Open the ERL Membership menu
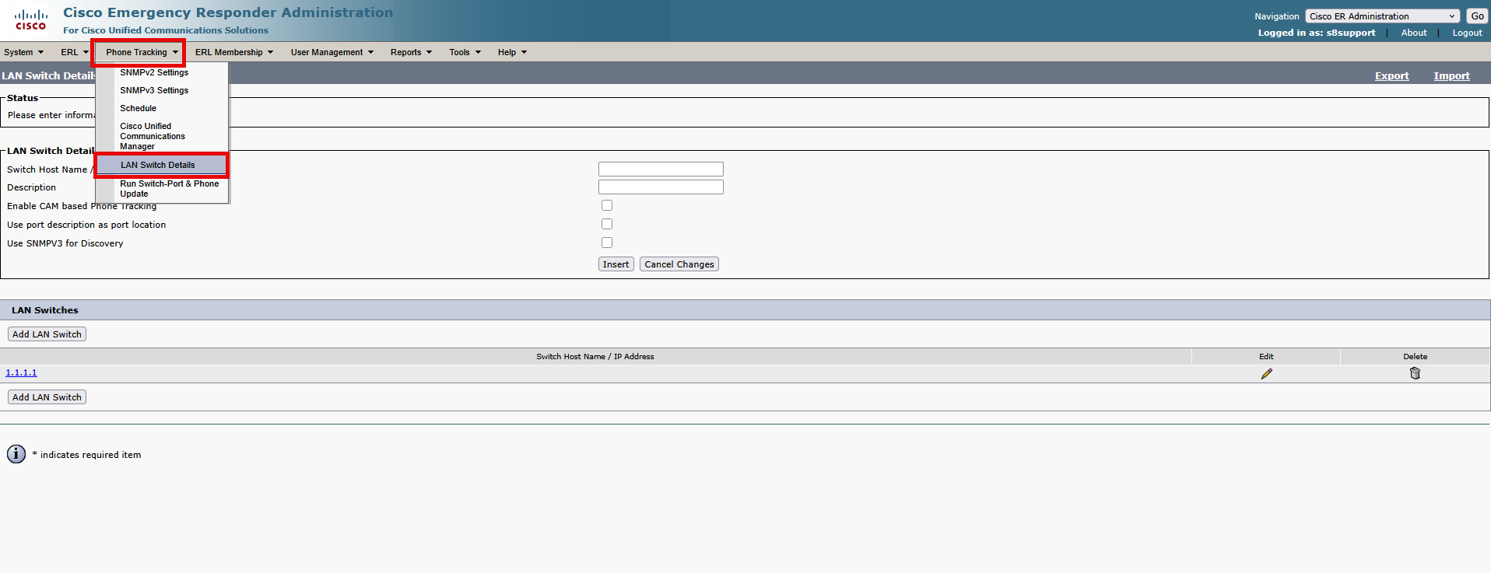Viewport: 1491px width, 573px height. (x=233, y=52)
